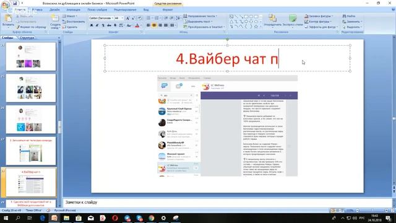Toggle Strikethrough formatting
The height and width of the screenshot is (223, 396).
(109, 25)
